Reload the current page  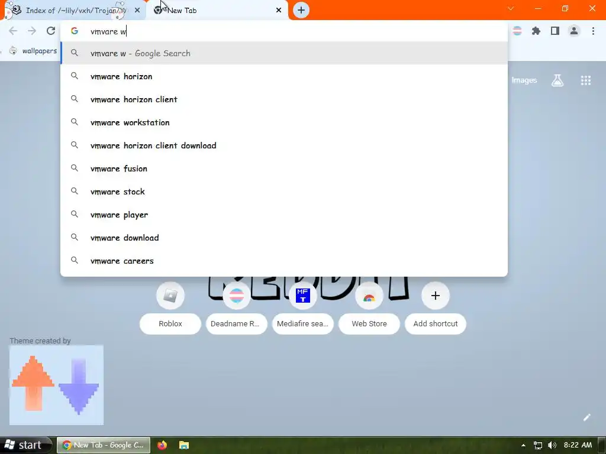(x=51, y=31)
